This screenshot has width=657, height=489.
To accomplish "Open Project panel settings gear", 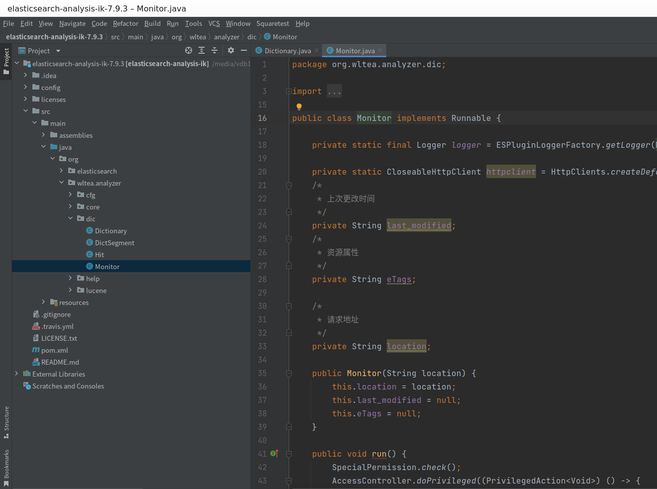I will coord(231,50).
